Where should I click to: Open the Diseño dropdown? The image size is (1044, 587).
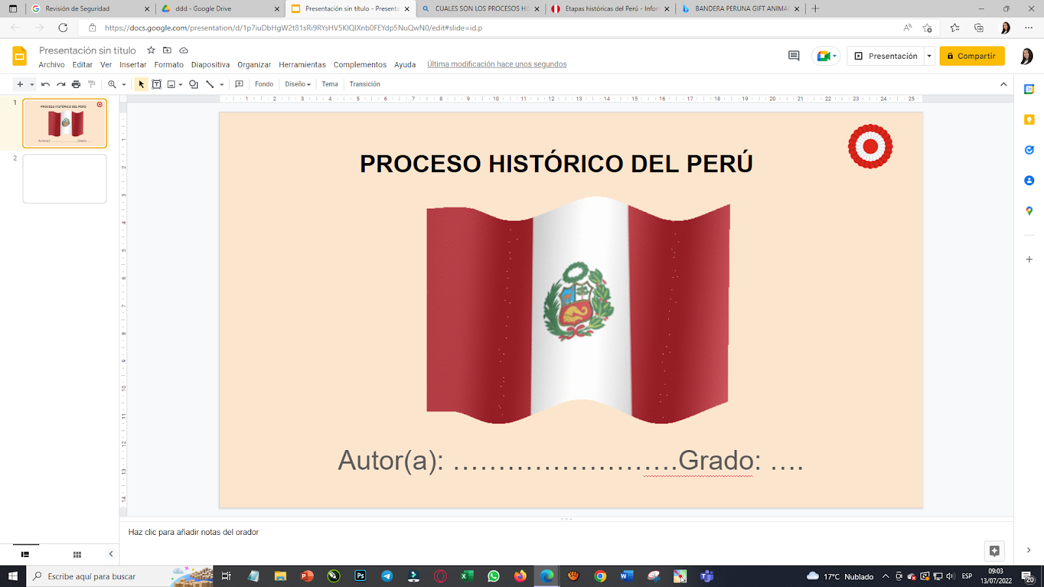coord(298,84)
